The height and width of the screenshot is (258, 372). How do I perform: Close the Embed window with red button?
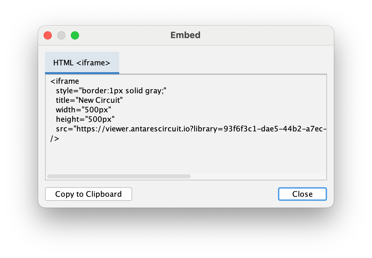click(x=48, y=35)
